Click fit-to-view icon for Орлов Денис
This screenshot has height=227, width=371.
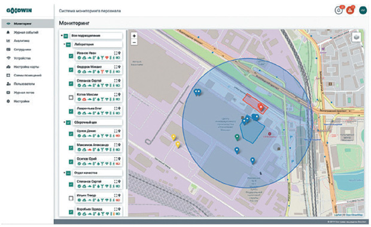coord(115,131)
